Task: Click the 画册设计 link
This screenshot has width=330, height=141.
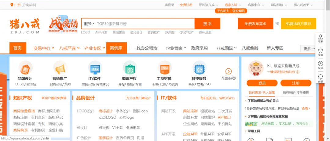Action: [106, 138]
